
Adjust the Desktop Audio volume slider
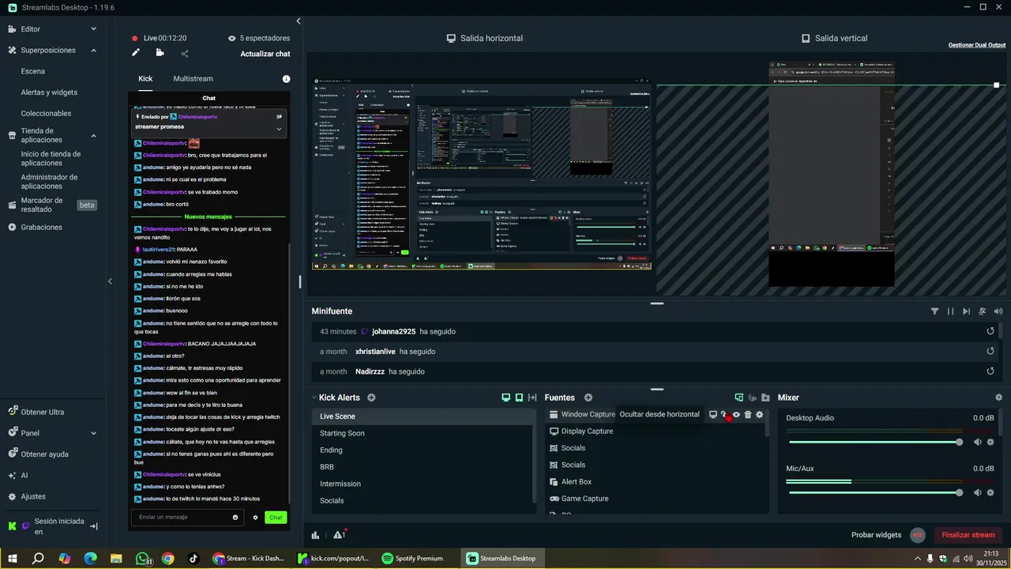point(874,443)
